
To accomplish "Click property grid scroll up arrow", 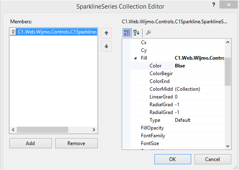I will pyautogui.click(x=228, y=42).
